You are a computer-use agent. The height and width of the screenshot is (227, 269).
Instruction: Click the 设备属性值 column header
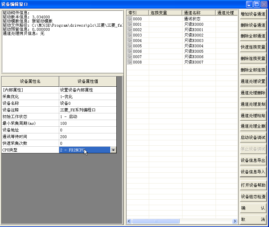coord(88,81)
